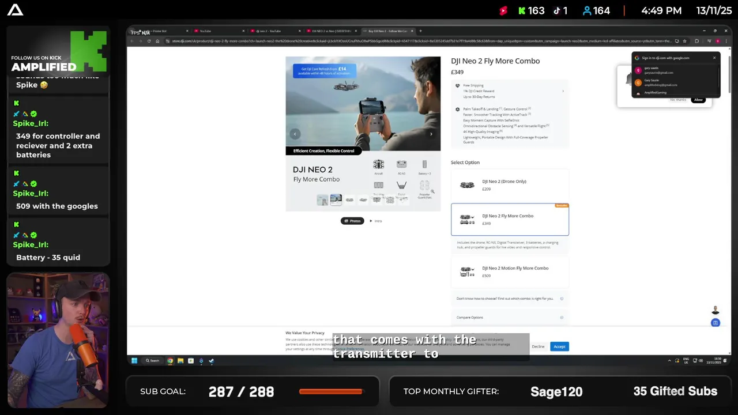Bookmark this page with star icon
The height and width of the screenshot is (415, 738).
pos(684,41)
